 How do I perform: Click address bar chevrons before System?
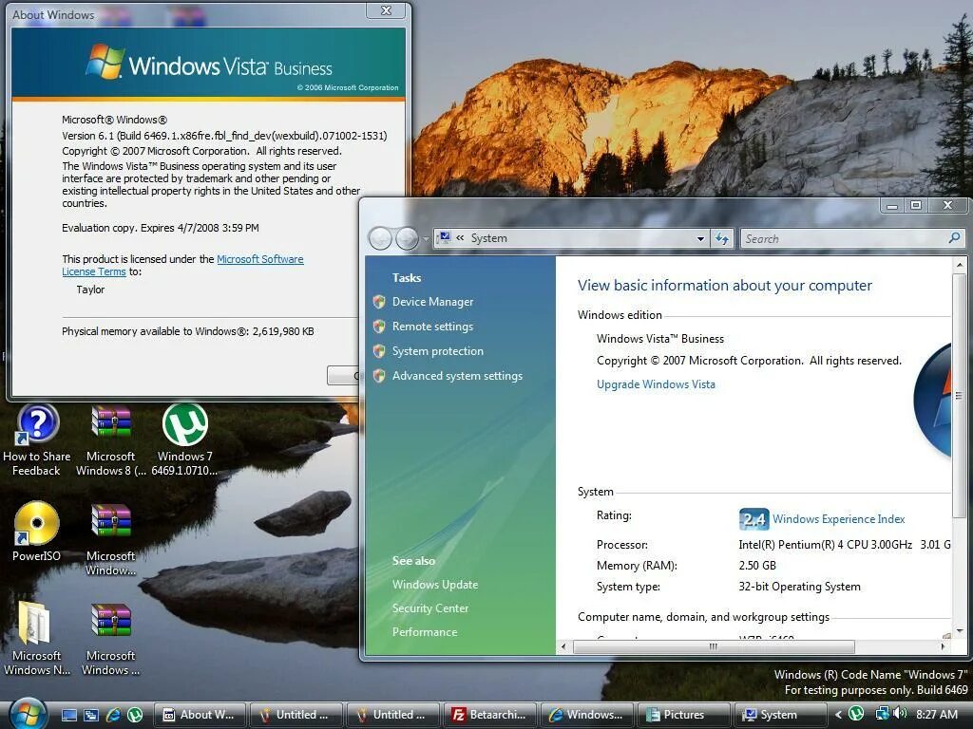(461, 238)
